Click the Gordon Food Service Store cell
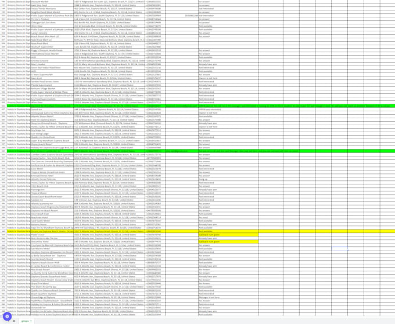The width and height of the screenshot is (395, 324). pyautogui.click(x=52, y=82)
